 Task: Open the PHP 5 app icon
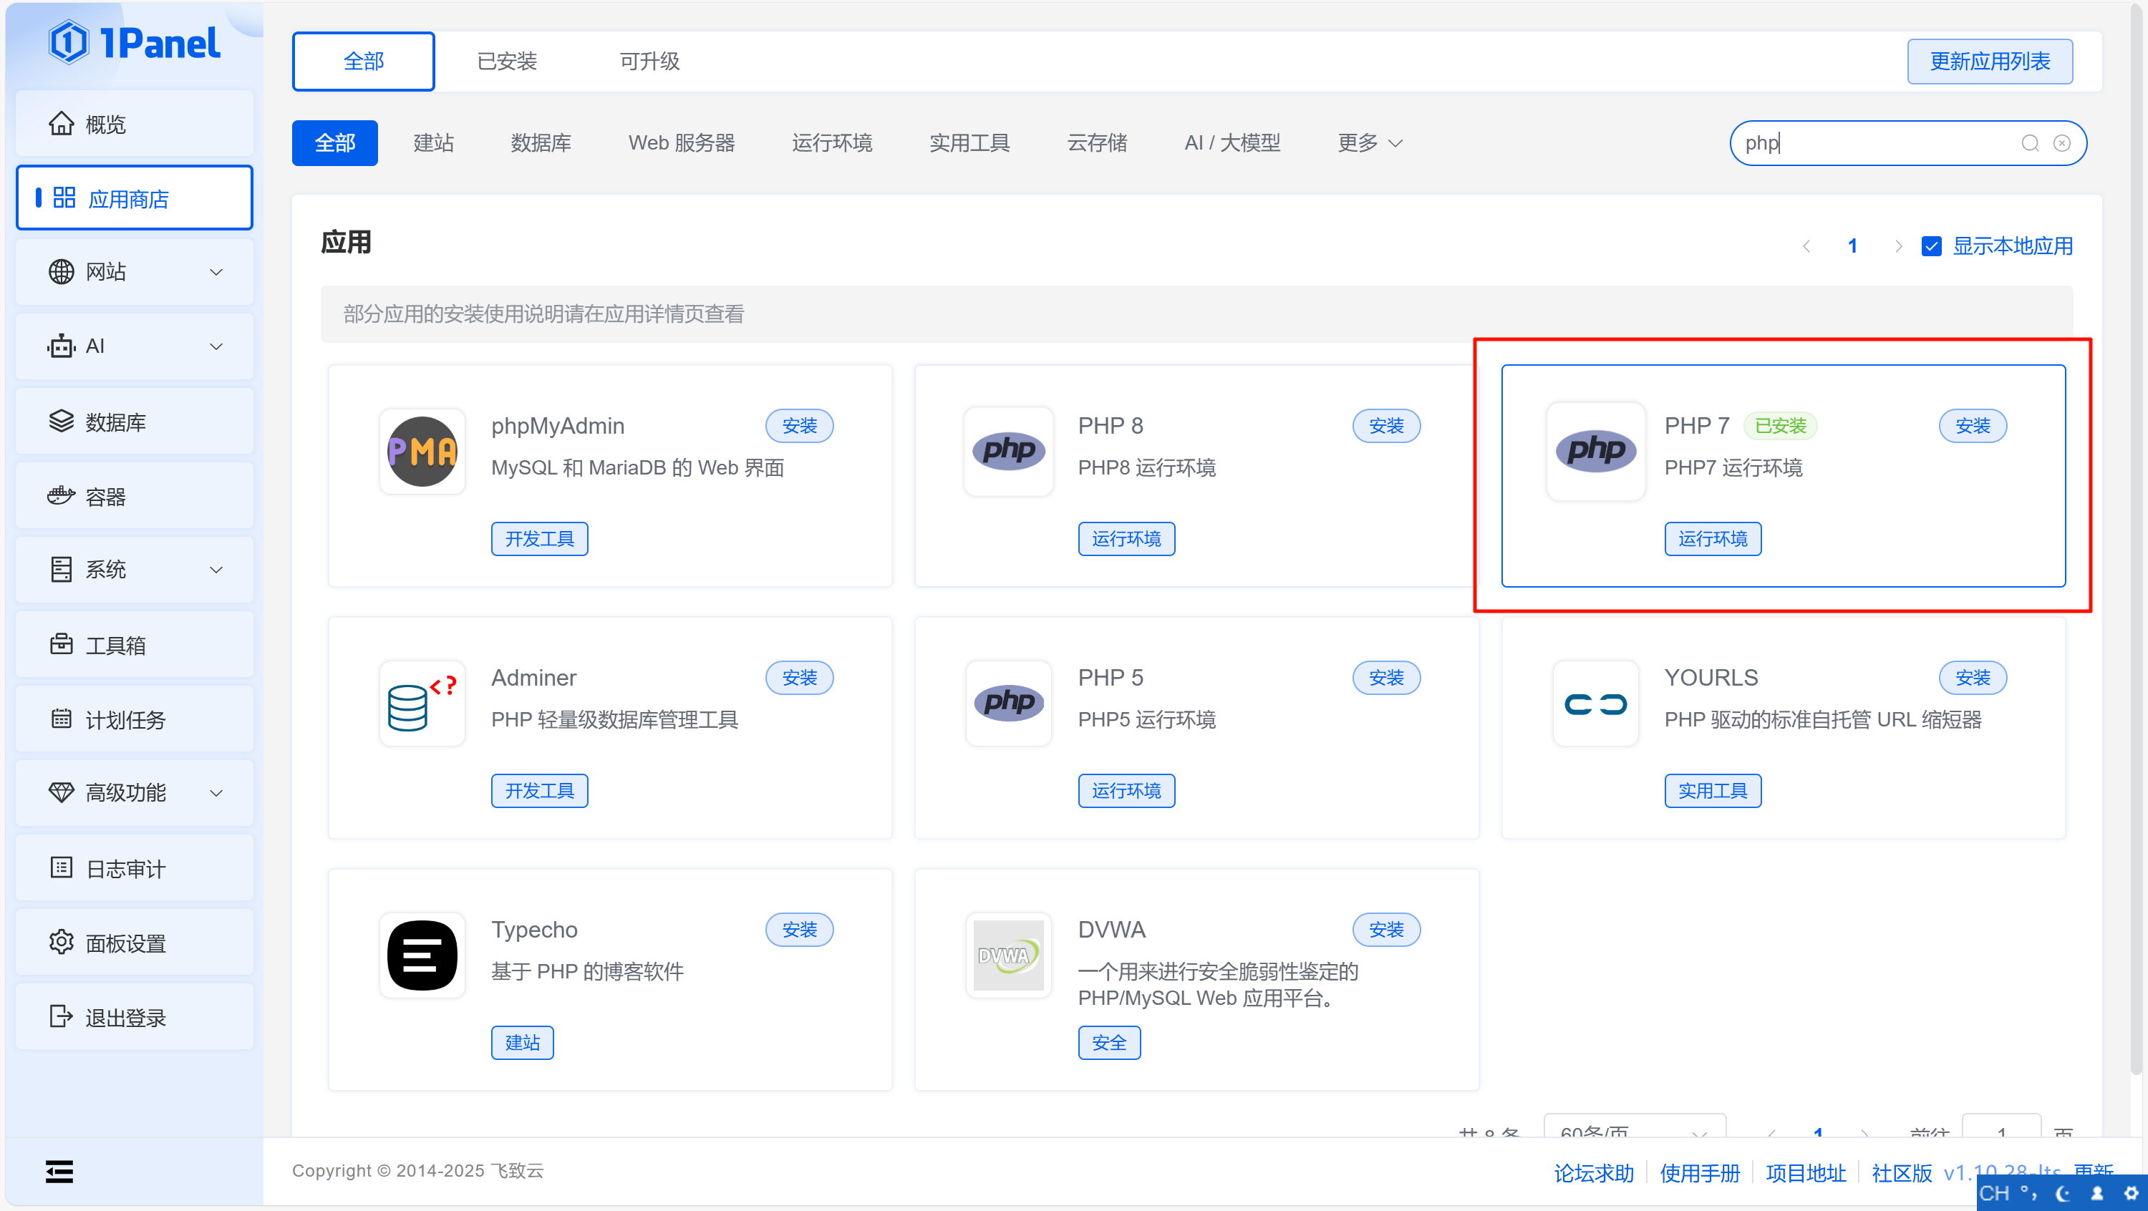point(1008,704)
